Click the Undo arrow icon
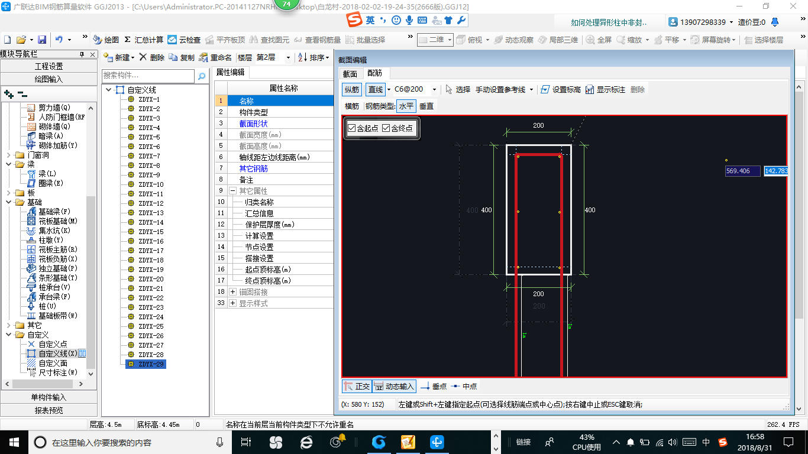The height and width of the screenshot is (454, 808). (x=59, y=40)
